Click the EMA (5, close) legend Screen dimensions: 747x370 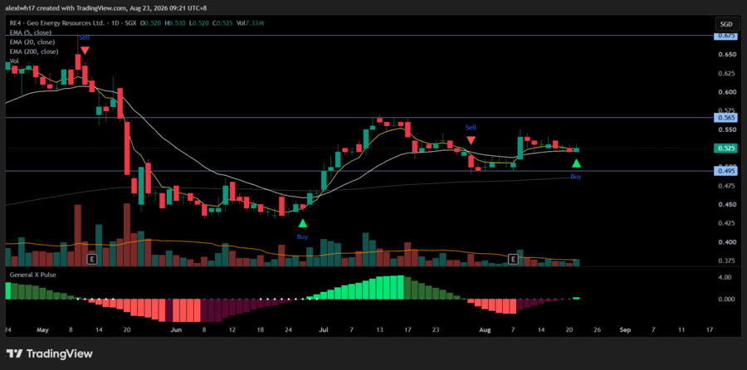(x=31, y=32)
